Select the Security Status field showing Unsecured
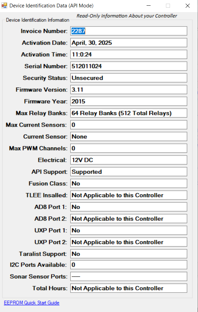 coord(129,78)
